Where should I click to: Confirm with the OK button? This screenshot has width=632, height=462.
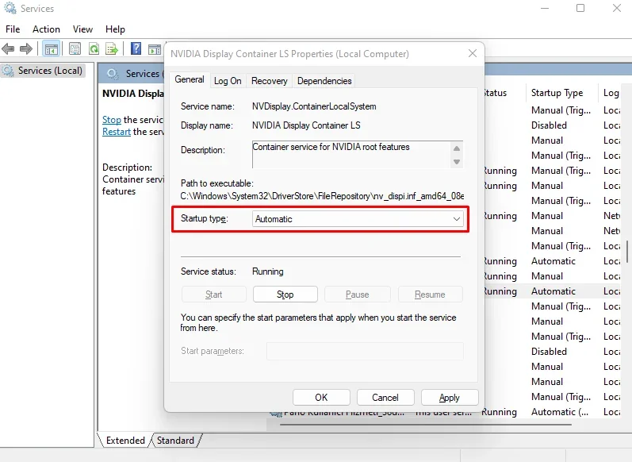tap(321, 398)
